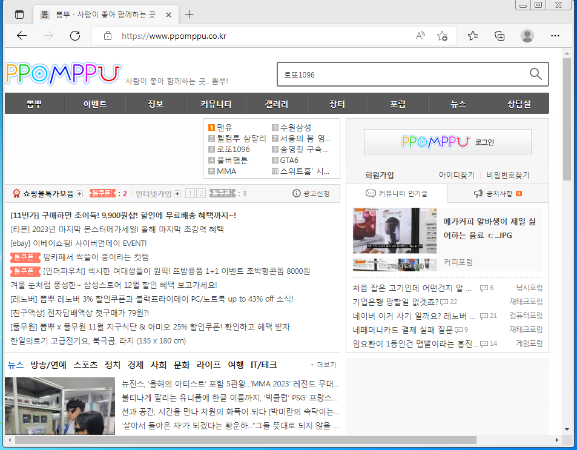Switch to 커뮤니티 인기글 tab
This screenshot has height=450, width=577.
[x=397, y=193]
